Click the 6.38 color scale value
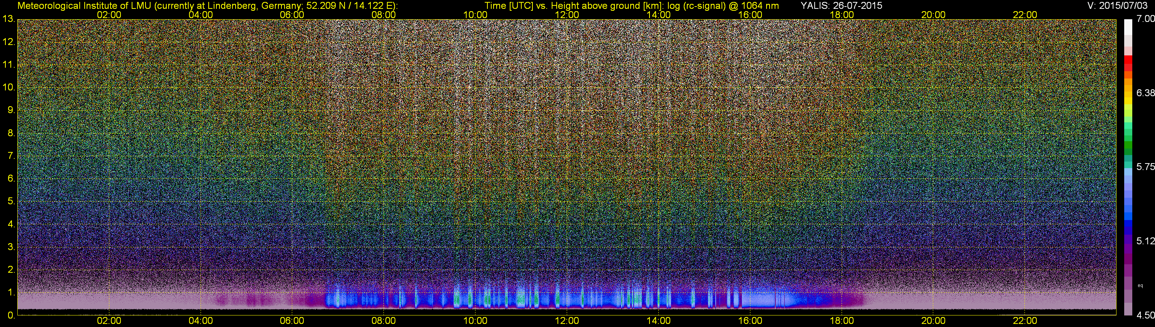Image resolution: width=1155 pixels, height=327 pixels. 1145,93
